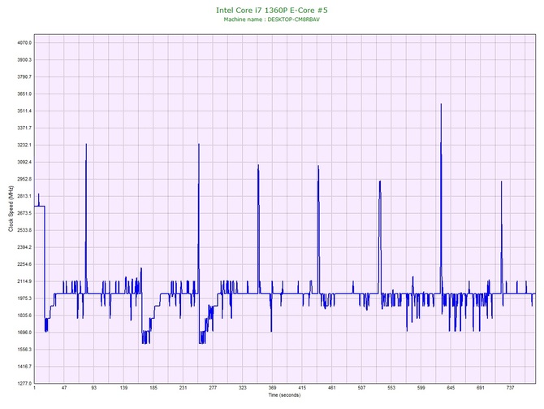Click the 1556.3 y-axis value
This screenshot has height=409, width=544.
(x=24, y=349)
